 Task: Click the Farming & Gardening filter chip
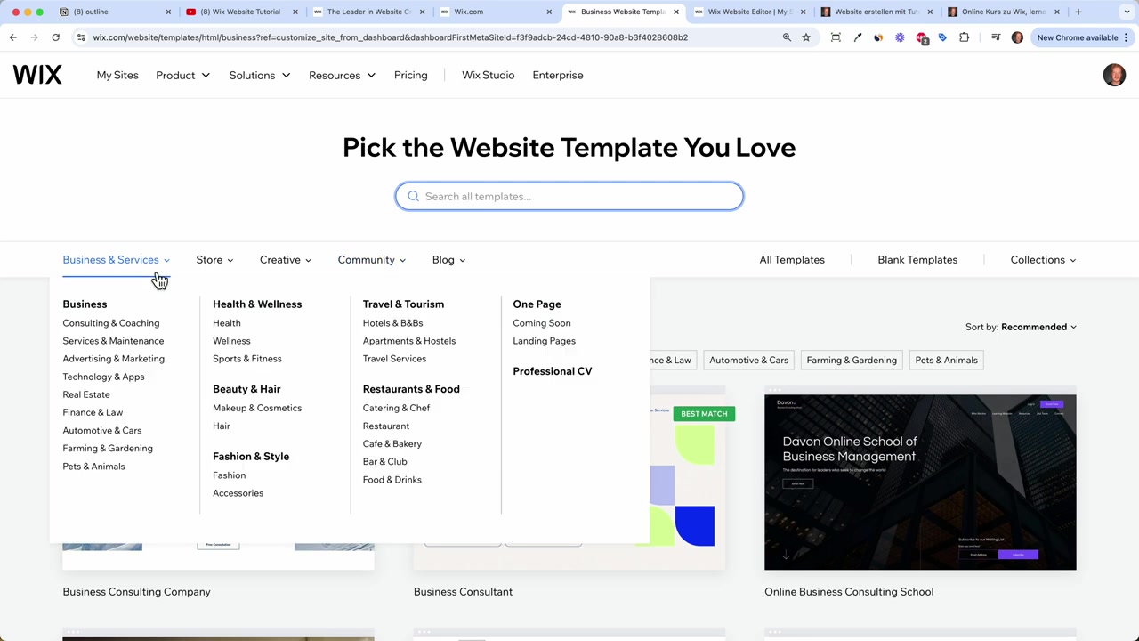tap(852, 361)
